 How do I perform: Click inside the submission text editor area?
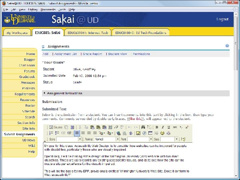(x=118, y=160)
